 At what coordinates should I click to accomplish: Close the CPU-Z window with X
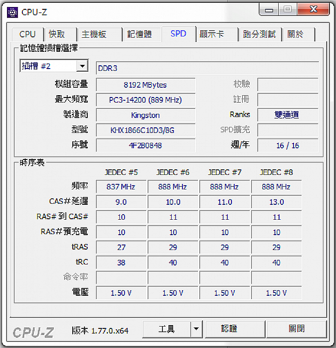pos(313,9)
